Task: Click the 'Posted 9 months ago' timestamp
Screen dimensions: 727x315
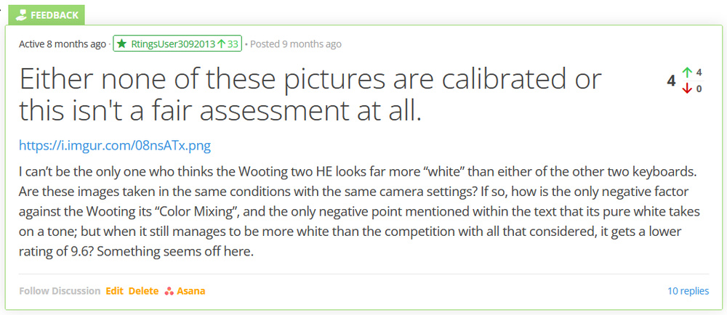Action: (296, 44)
